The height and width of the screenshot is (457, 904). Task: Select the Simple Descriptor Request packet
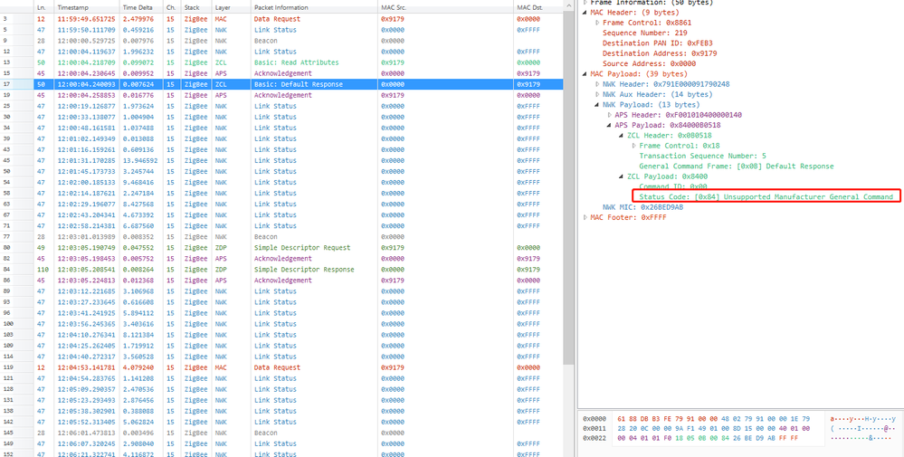click(281, 248)
